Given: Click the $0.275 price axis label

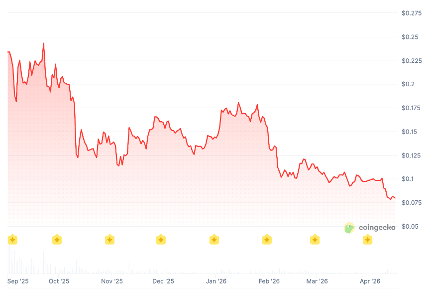Looking at the screenshot, I should click(x=412, y=13).
